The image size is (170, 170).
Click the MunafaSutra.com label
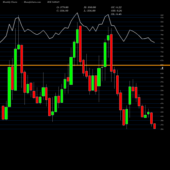point(32,2)
